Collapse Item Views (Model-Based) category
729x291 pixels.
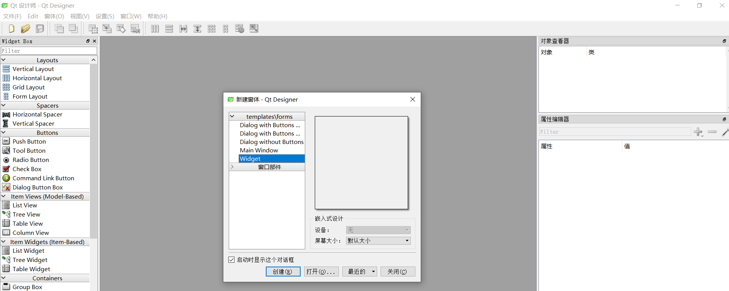[x=3, y=196]
